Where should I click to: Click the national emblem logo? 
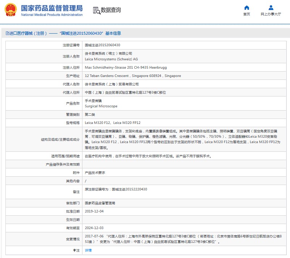[10, 9]
